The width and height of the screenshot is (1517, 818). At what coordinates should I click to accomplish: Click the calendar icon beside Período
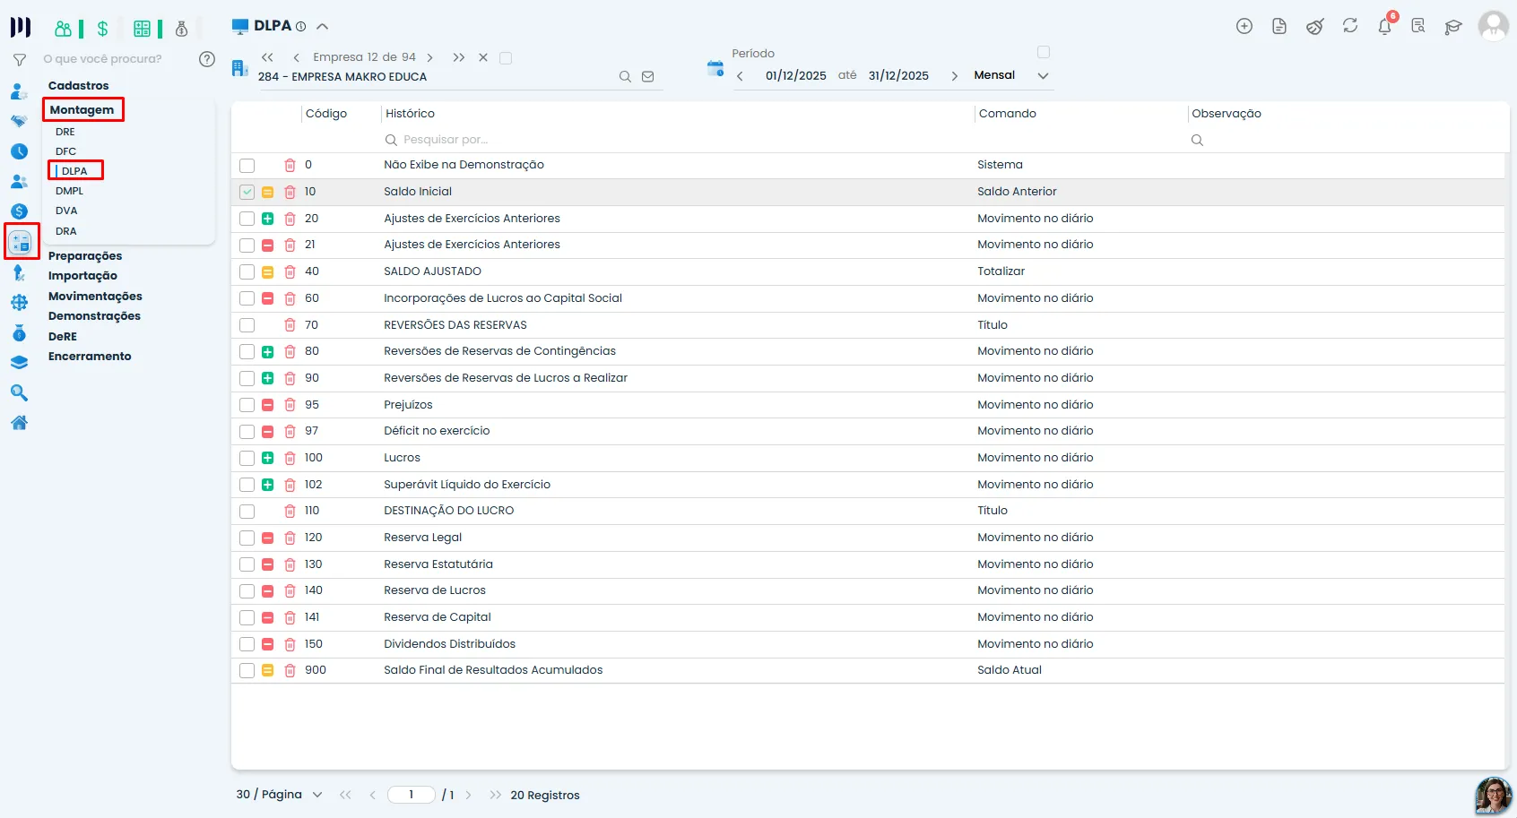(715, 68)
